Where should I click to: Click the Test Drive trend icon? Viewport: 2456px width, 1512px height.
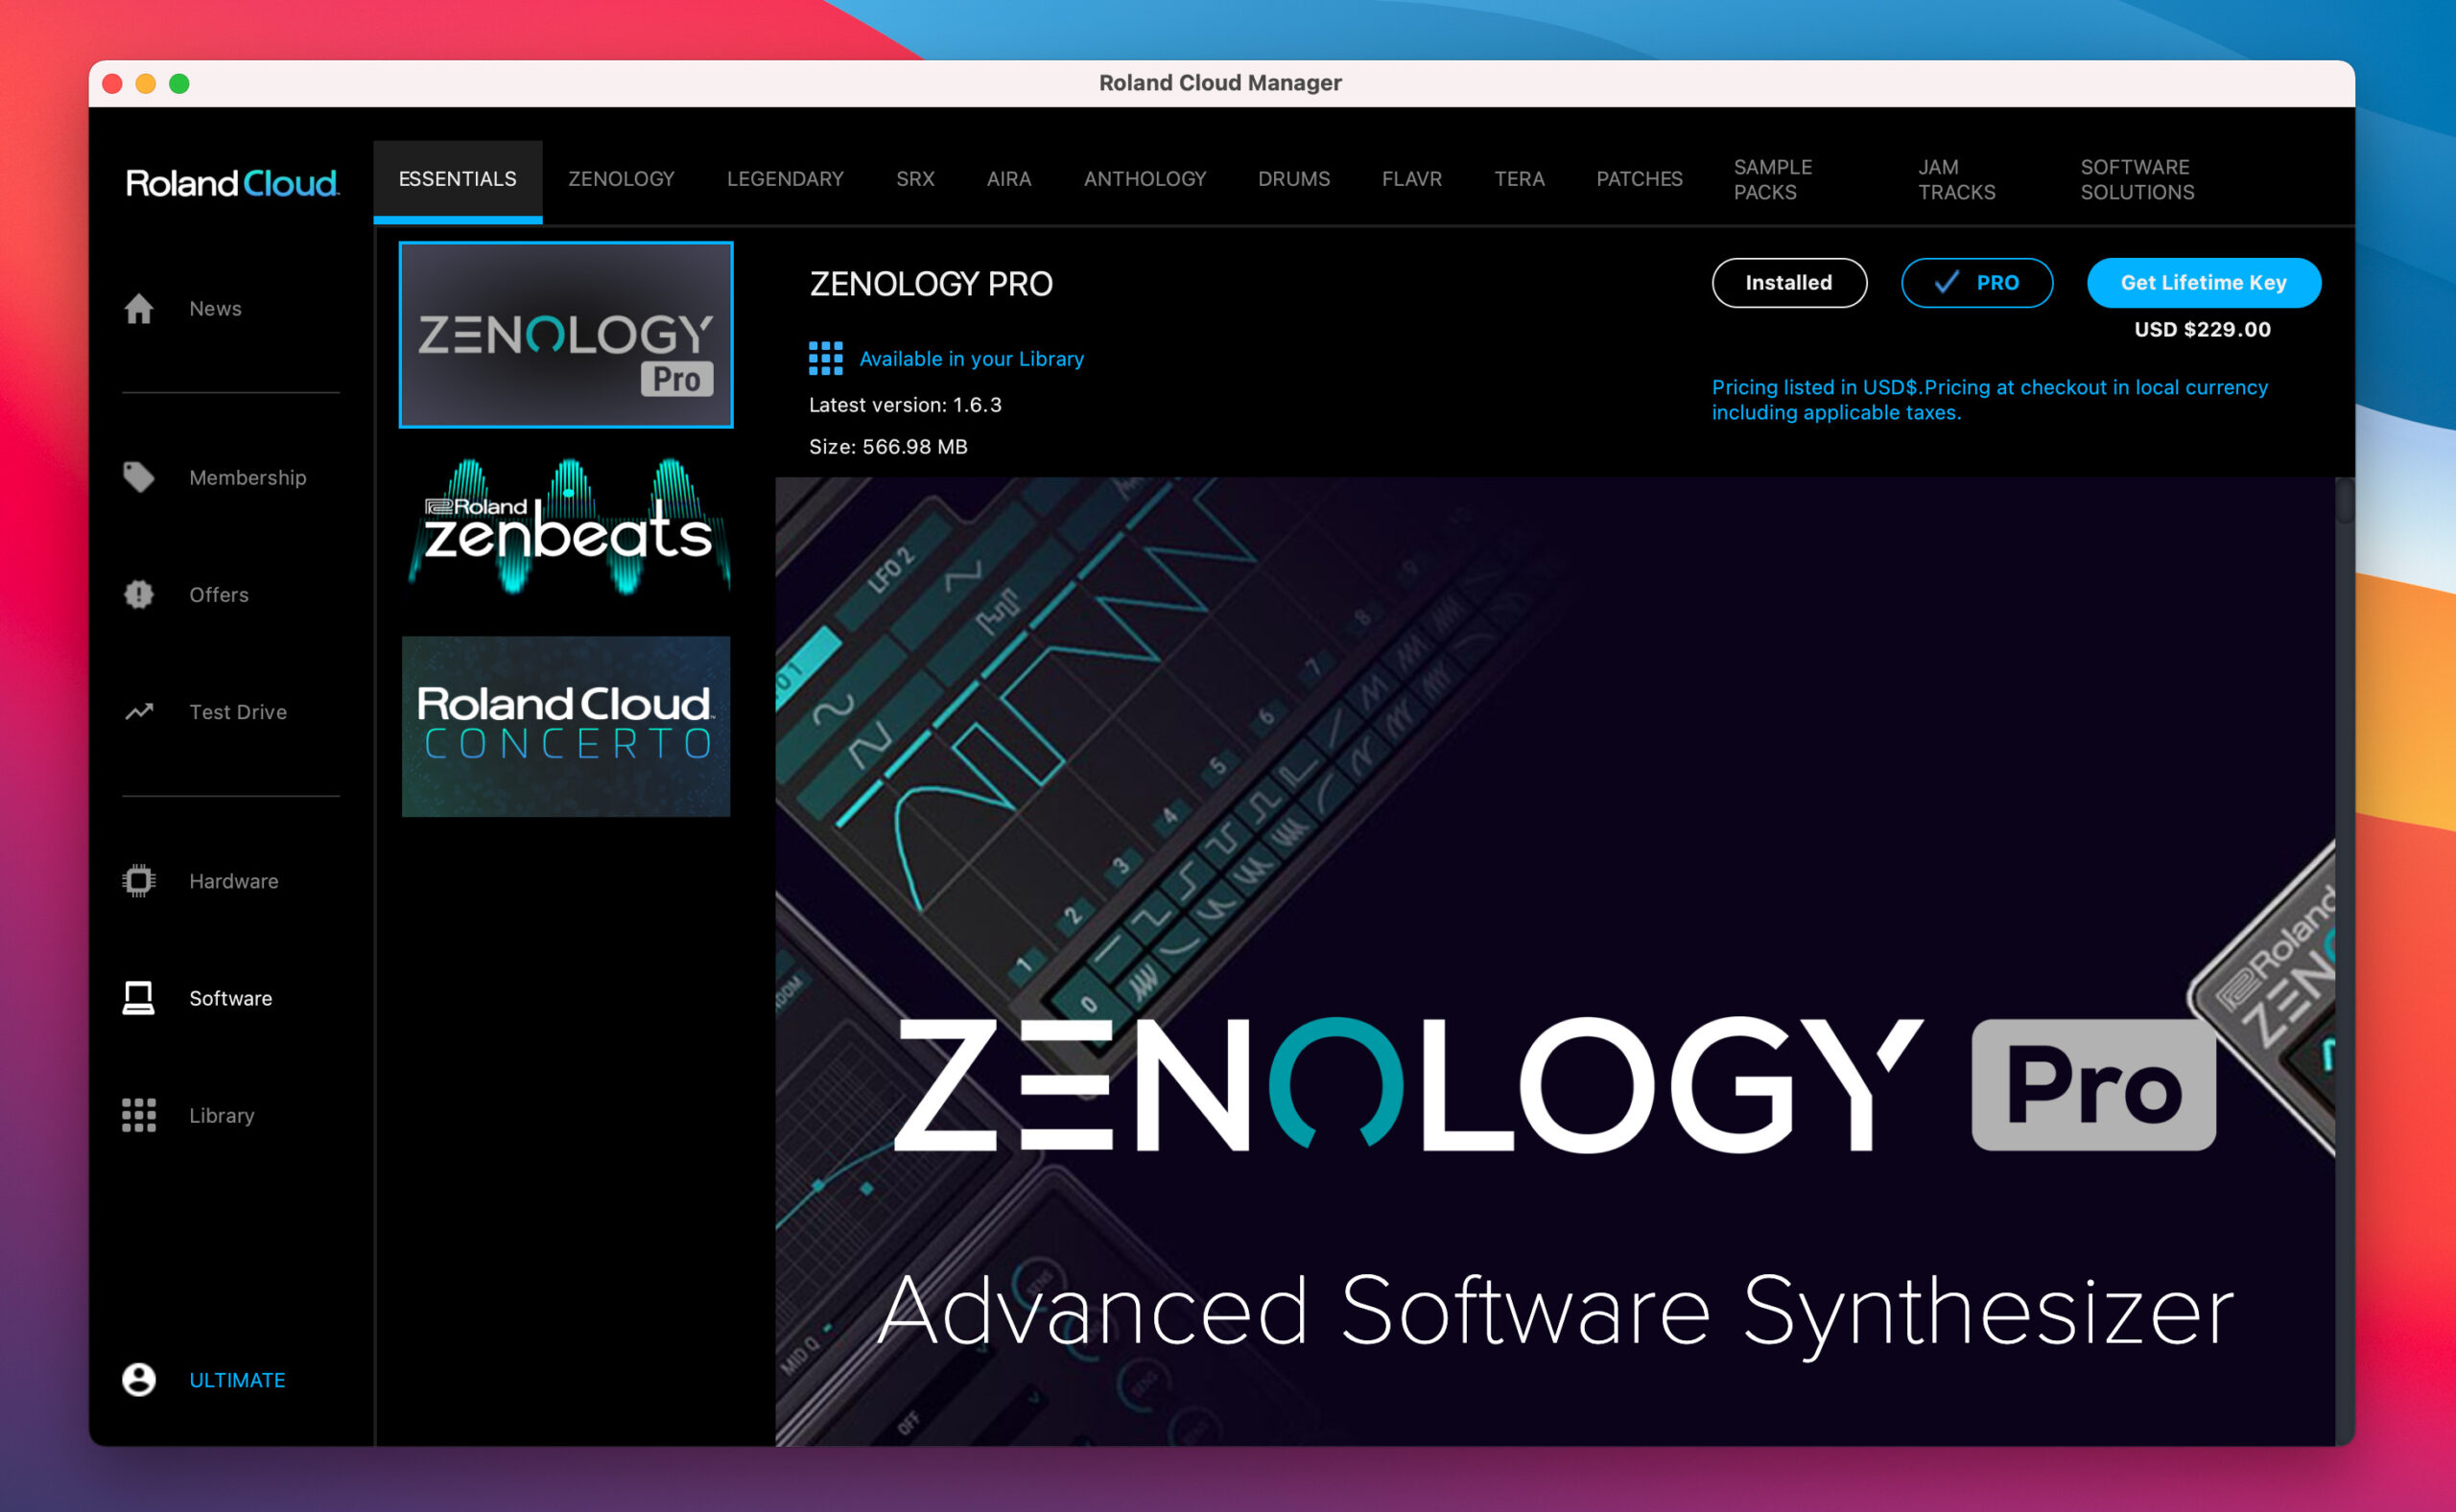(x=139, y=712)
